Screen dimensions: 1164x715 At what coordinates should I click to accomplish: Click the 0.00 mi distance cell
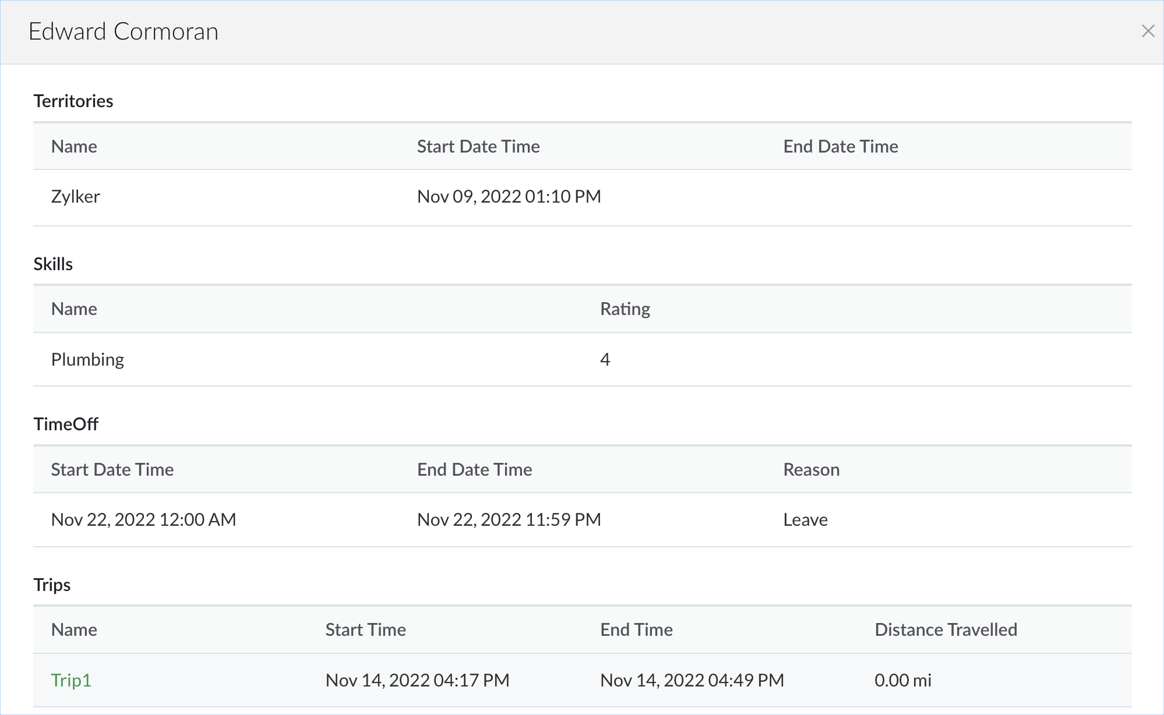pos(902,680)
